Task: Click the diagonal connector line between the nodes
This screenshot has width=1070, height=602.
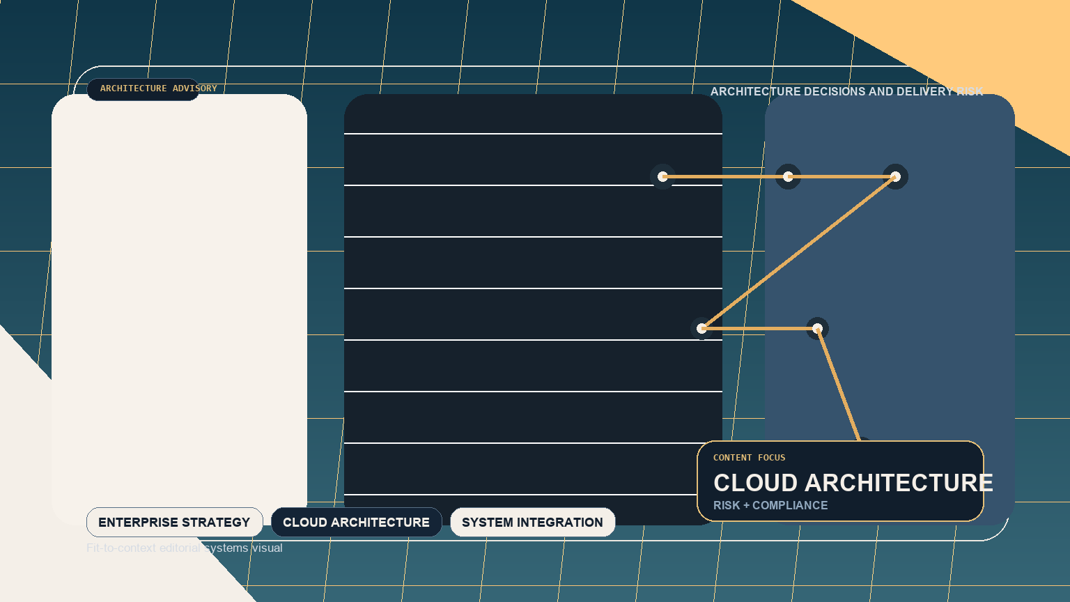Action: pyautogui.click(x=798, y=252)
